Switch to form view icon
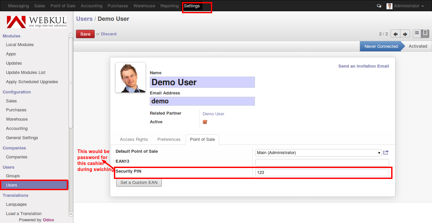The image size is (432, 223). (425, 33)
